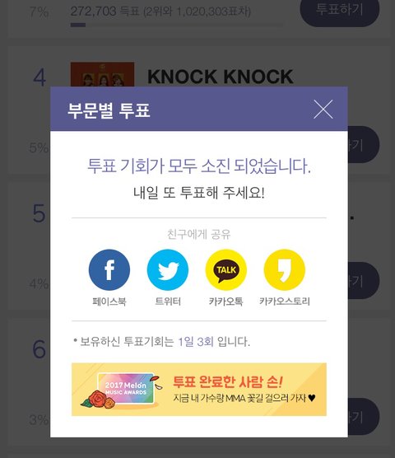Image resolution: width=395 pixels, height=458 pixels.
Task: Tap the vote button for rank 5
Action: pyautogui.click(x=364, y=280)
